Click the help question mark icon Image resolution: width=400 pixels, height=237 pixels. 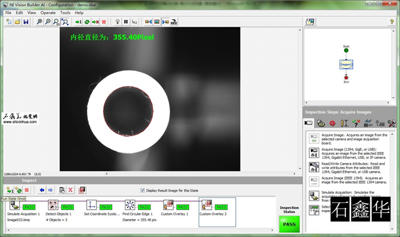(x=392, y=22)
